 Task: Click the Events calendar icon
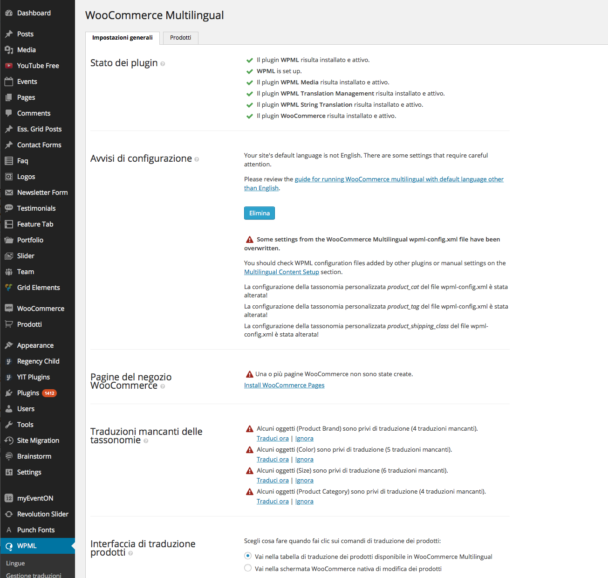pos(9,82)
